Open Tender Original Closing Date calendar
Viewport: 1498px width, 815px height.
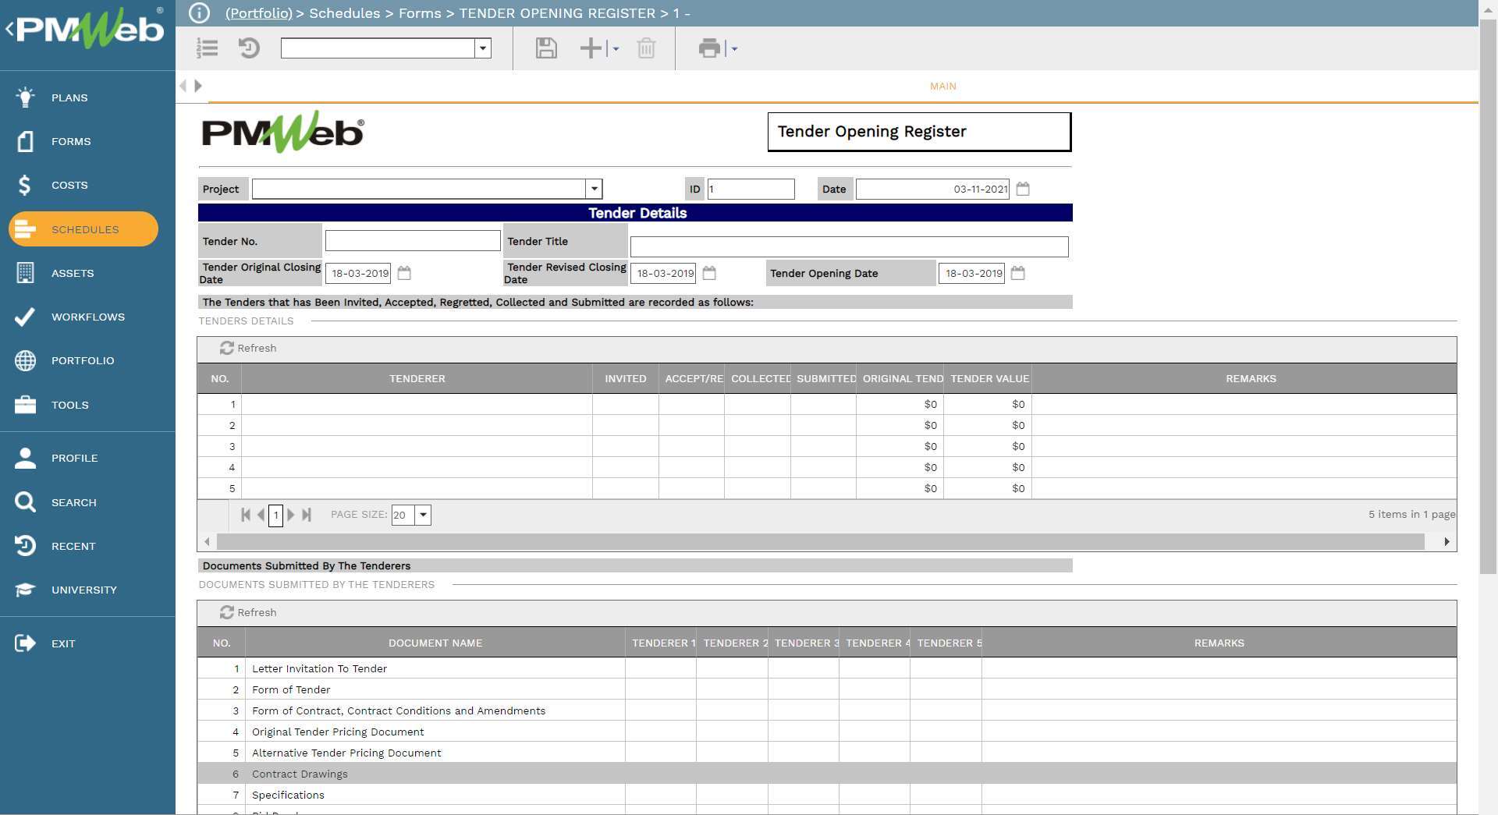(x=404, y=273)
